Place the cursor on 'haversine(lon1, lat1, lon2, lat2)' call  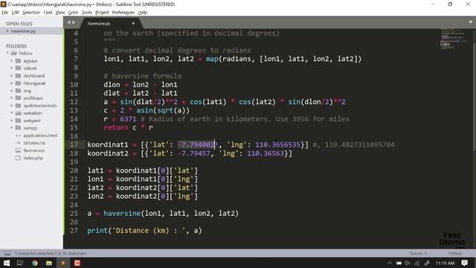(171, 214)
